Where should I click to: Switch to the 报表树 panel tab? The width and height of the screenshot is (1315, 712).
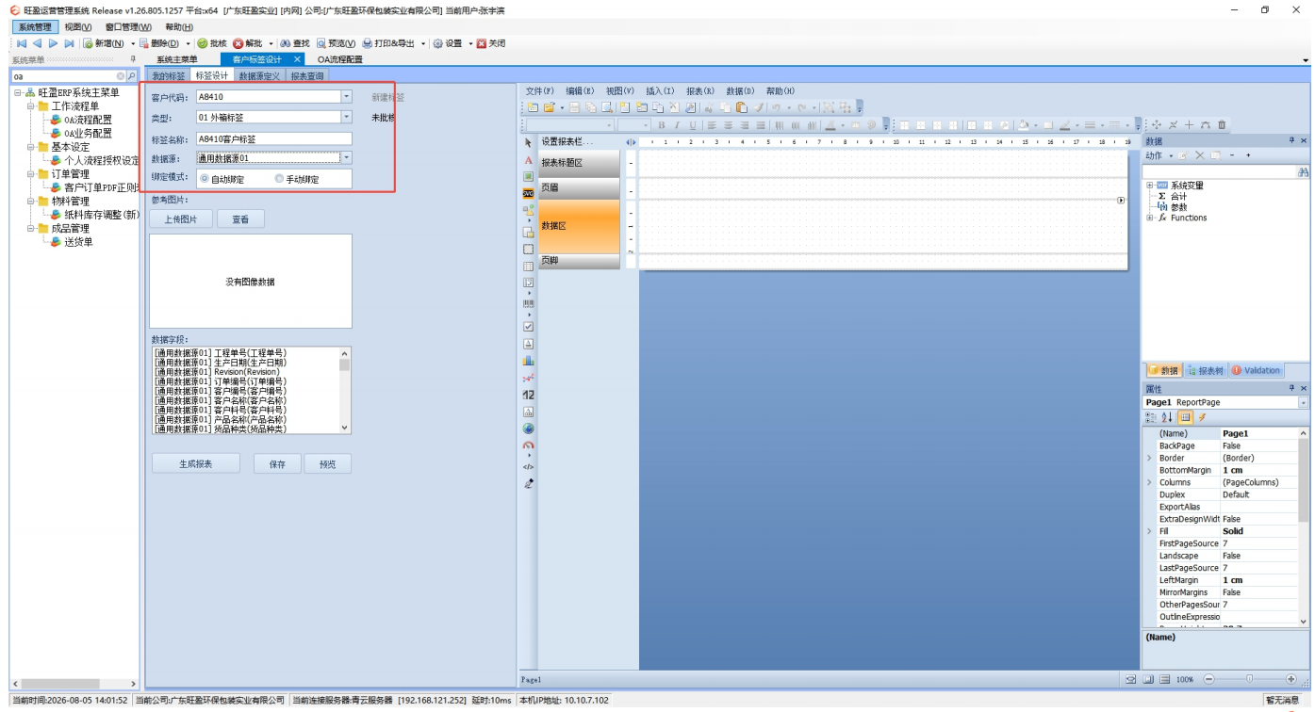pyautogui.click(x=1205, y=371)
